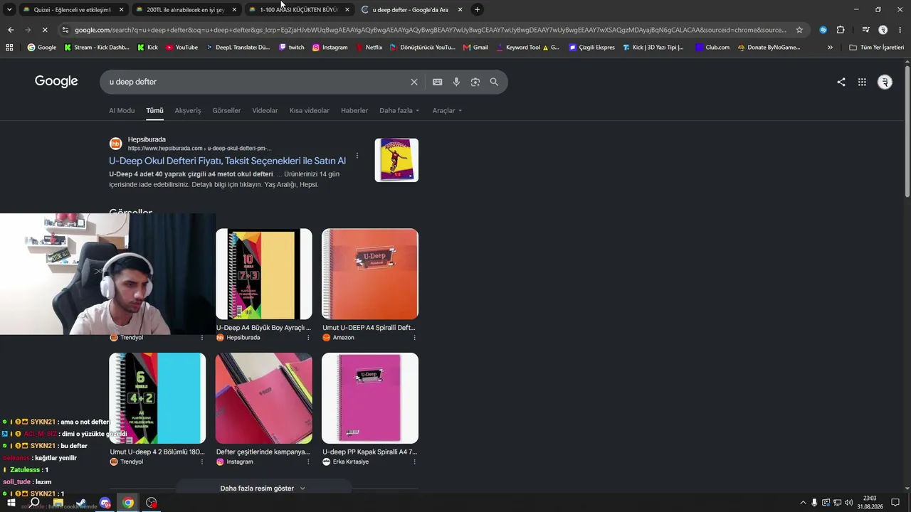Viewport: 911px width, 512px height.
Task: Select the 'Videolar' search tab
Action: click(x=265, y=110)
